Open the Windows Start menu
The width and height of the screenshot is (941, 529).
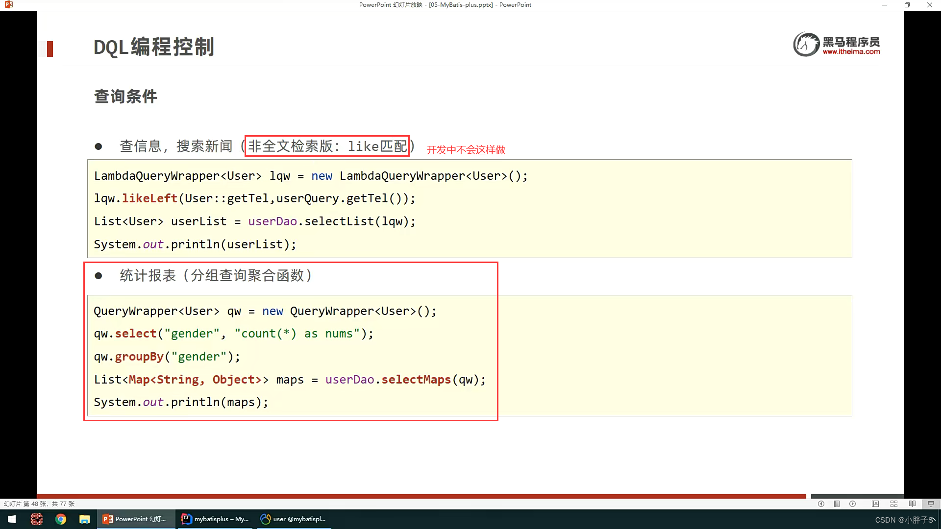tap(12, 519)
